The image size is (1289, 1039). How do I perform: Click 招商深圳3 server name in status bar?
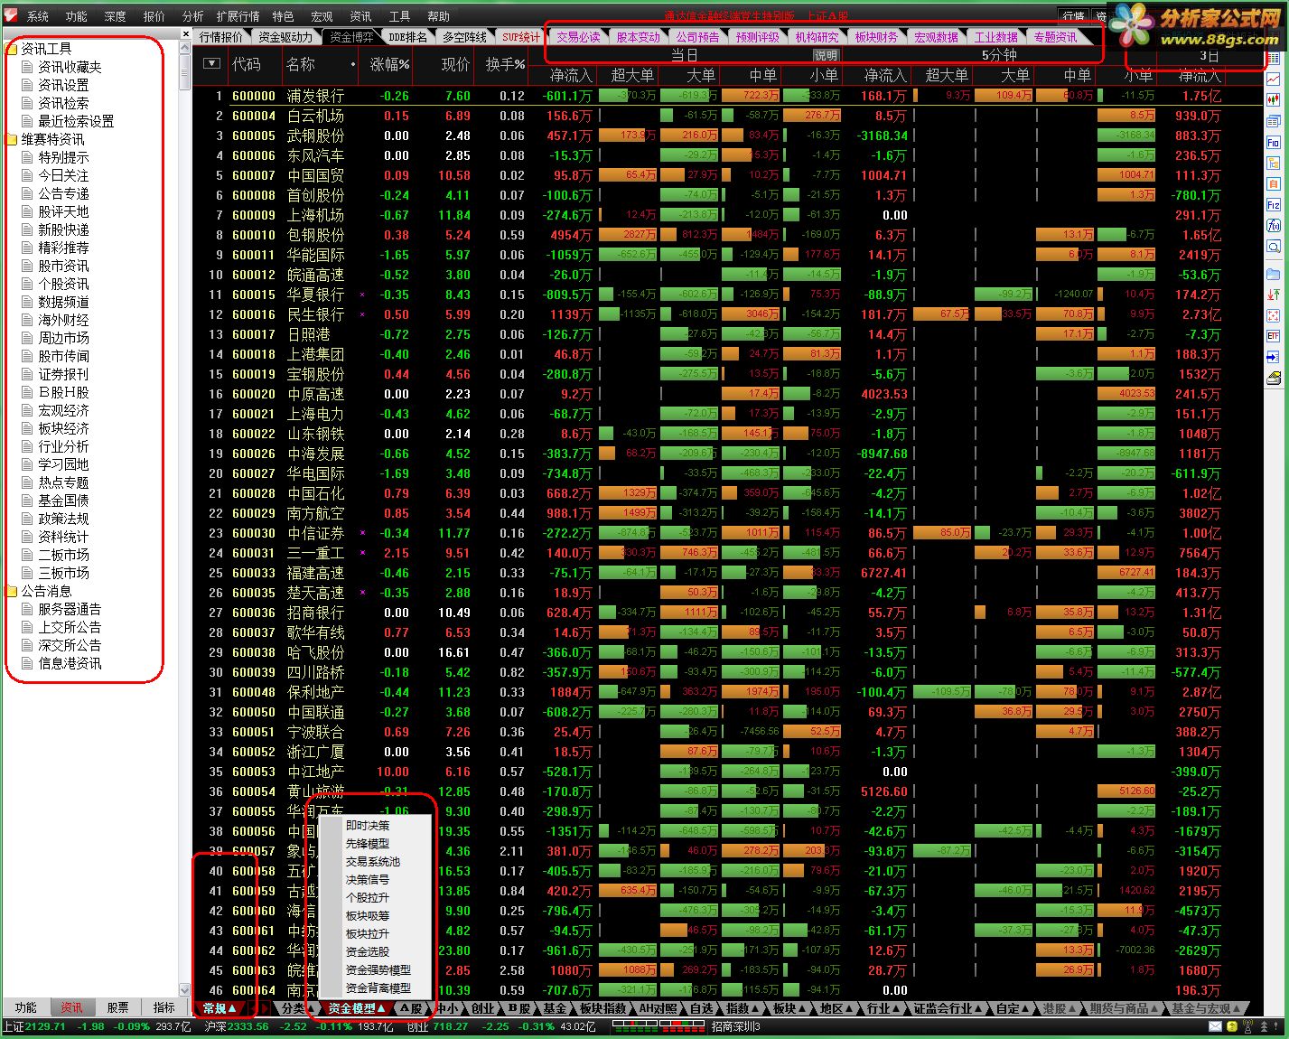tap(736, 1026)
